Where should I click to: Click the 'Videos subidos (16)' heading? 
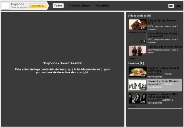139,16
